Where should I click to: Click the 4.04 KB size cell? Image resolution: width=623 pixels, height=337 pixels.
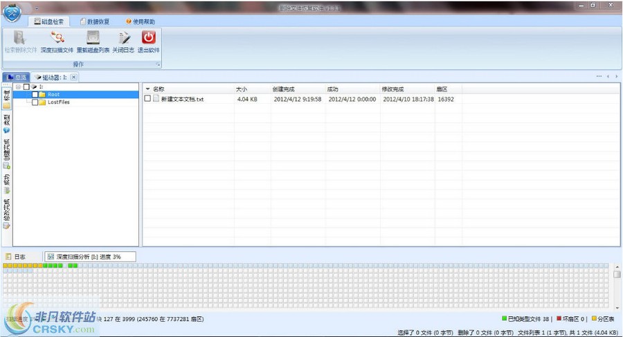point(247,99)
